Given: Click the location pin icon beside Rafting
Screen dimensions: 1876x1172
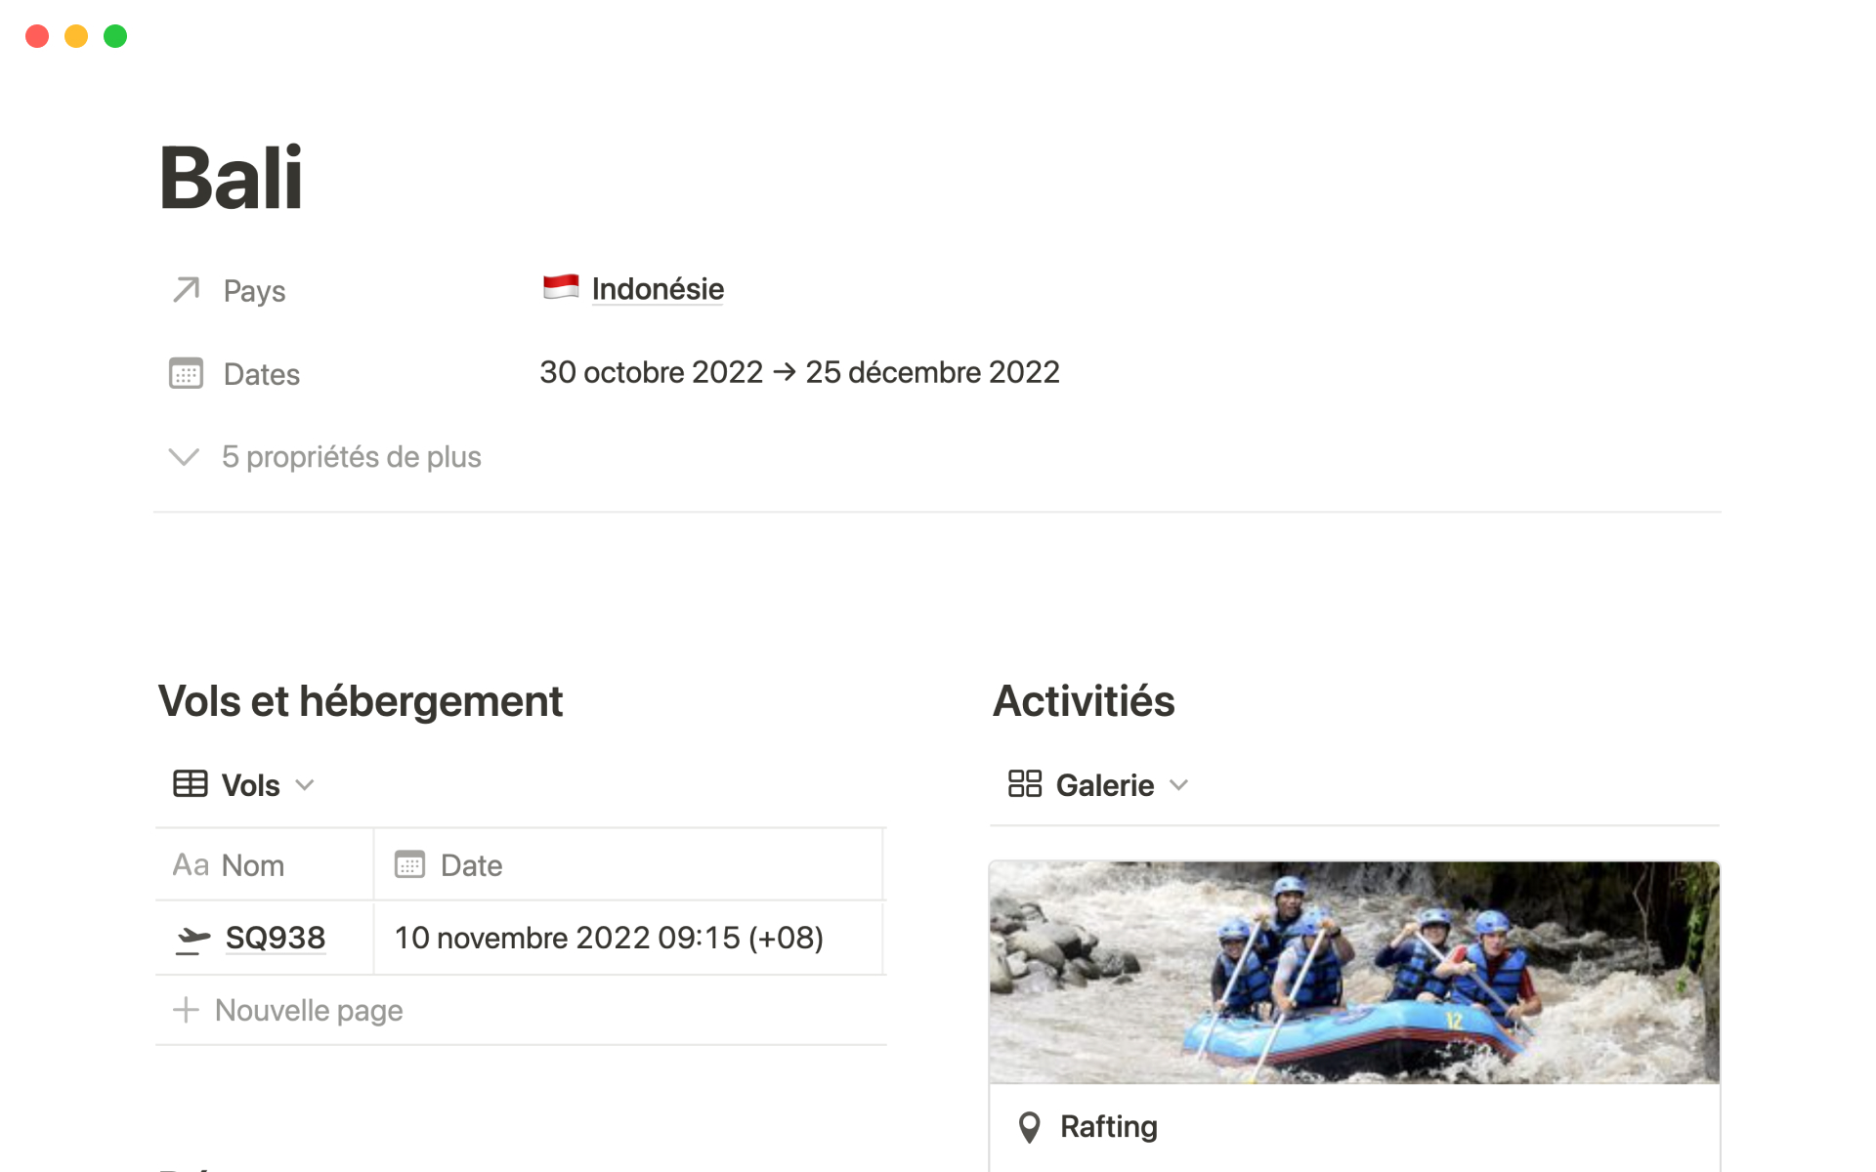Looking at the screenshot, I should (x=1029, y=1127).
